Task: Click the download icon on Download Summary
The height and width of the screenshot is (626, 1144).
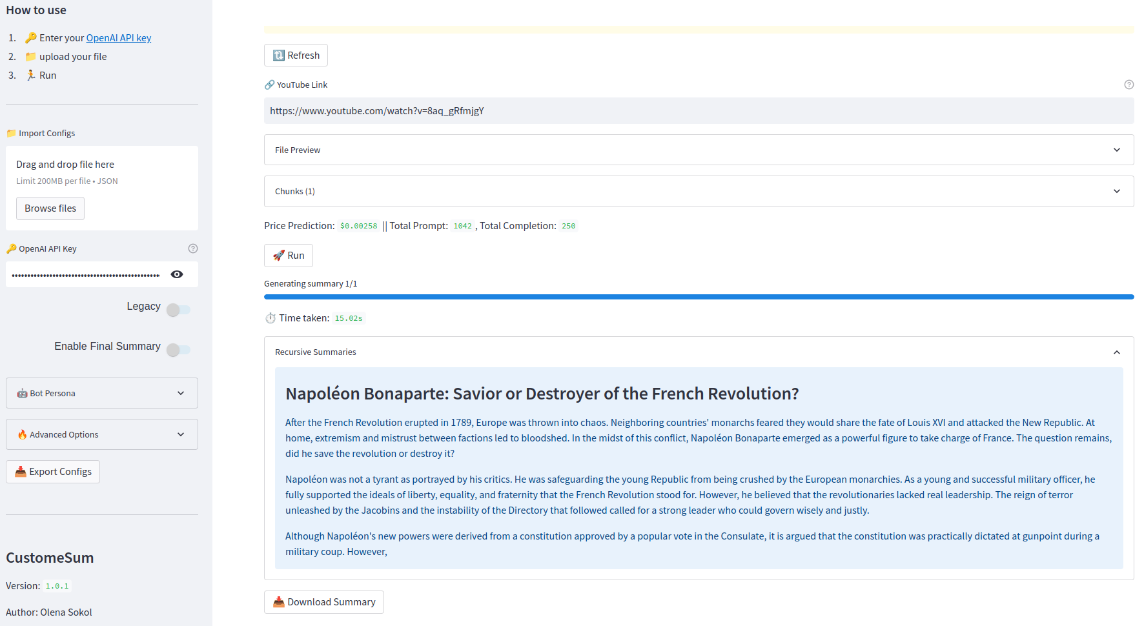Action: (x=278, y=601)
